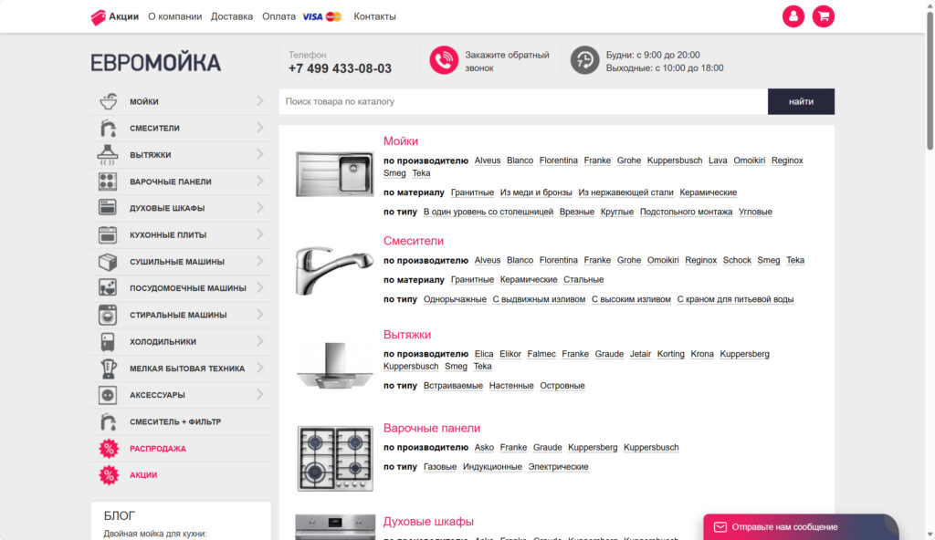Focus the catalog search field
Image resolution: width=935 pixels, height=540 pixels.
(523, 101)
